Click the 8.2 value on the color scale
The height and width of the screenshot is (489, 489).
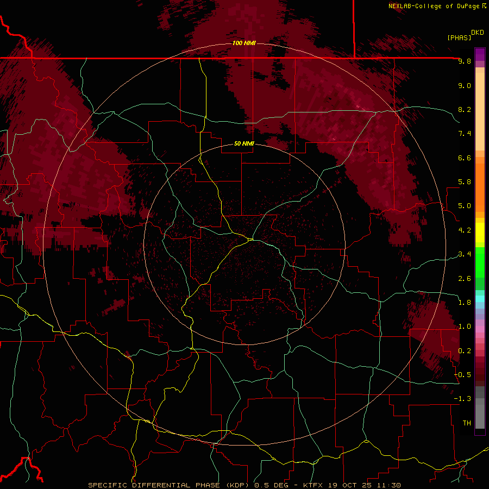(465, 109)
